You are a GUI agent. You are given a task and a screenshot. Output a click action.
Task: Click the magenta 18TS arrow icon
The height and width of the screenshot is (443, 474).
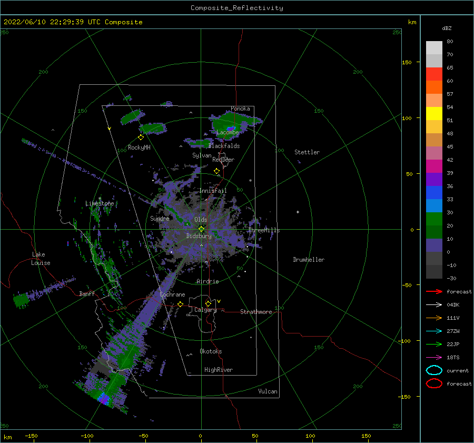coord(434,358)
